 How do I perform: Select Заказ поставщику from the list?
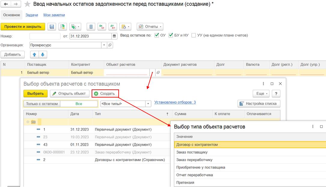pyautogui.click(x=192, y=152)
